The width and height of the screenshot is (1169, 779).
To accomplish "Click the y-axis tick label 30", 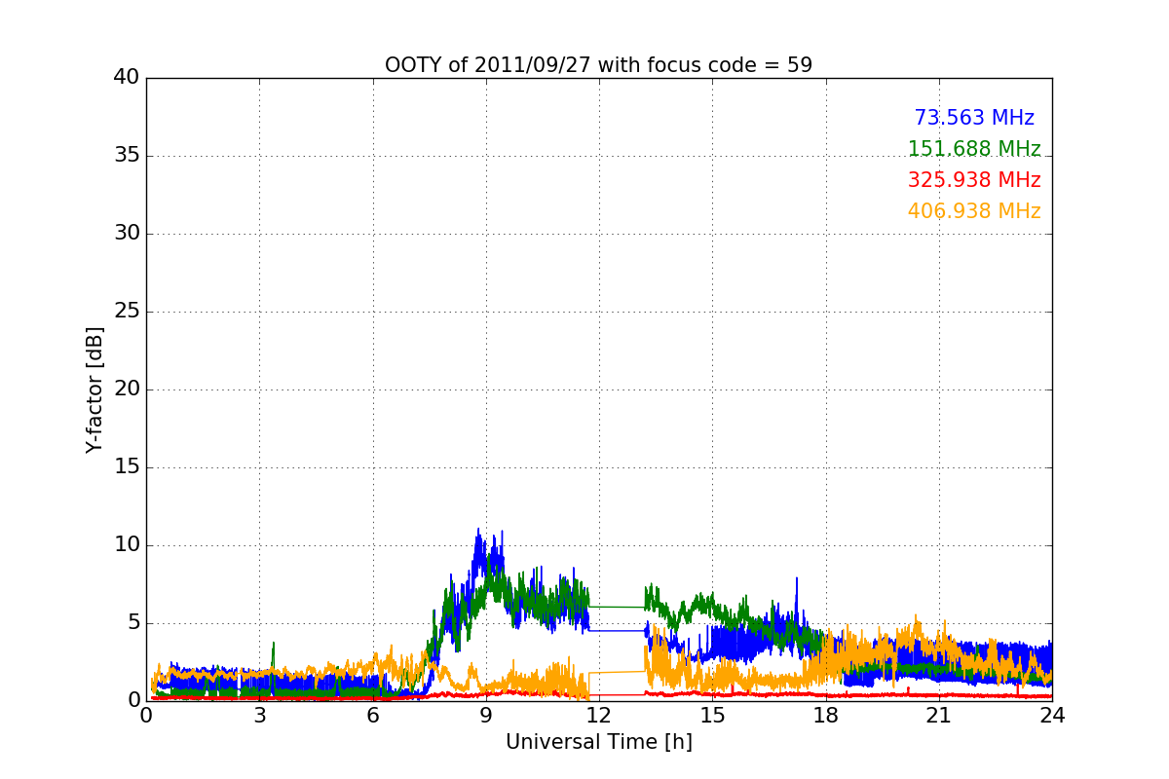I will tap(127, 234).
